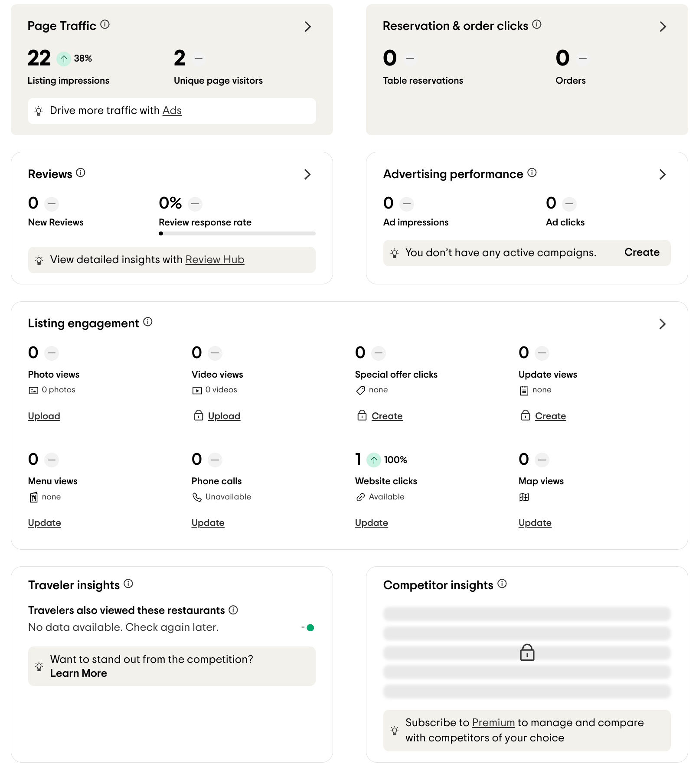Viewport: 699px width, 770px height.
Task: Click the Advertising performance info icon
Action: [532, 173]
